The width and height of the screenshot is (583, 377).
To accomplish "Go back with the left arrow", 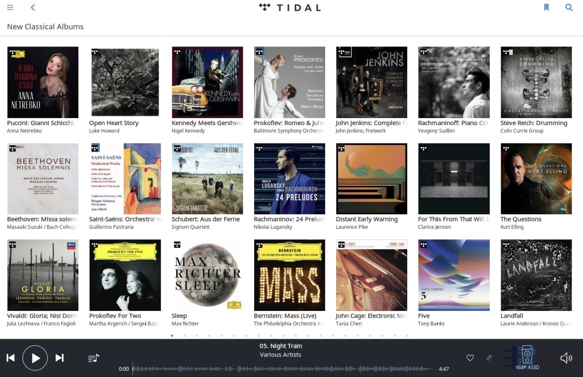I will pyautogui.click(x=33, y=7).
